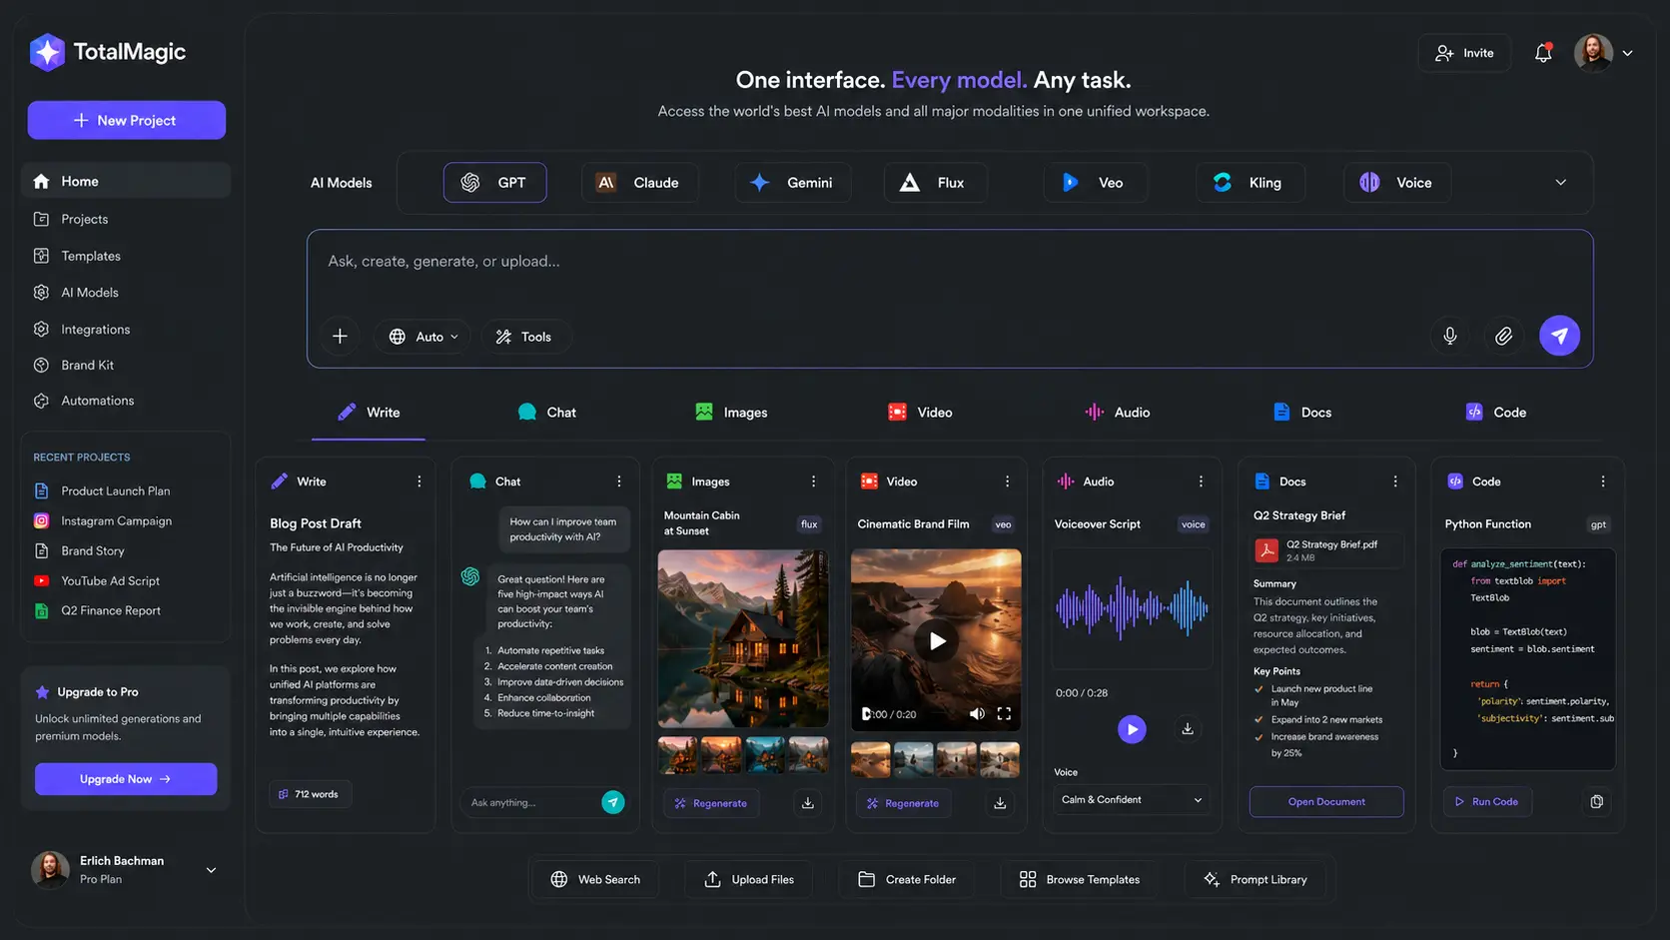Download the Voiceover Script audio

(x=1188, y=729)
